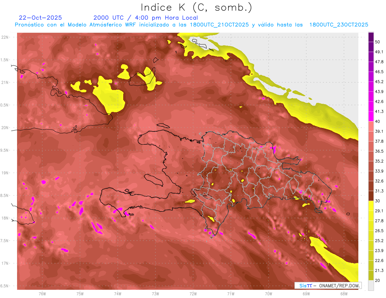The image size is (386, 298).
Task: Click the 76W longitude axis label
Action: click(42, 294)
